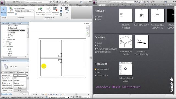The width and height of the screenshot is (176, 99).
Task: Click the binoculars search icon in right window
Action: click(x=135, y=2)
